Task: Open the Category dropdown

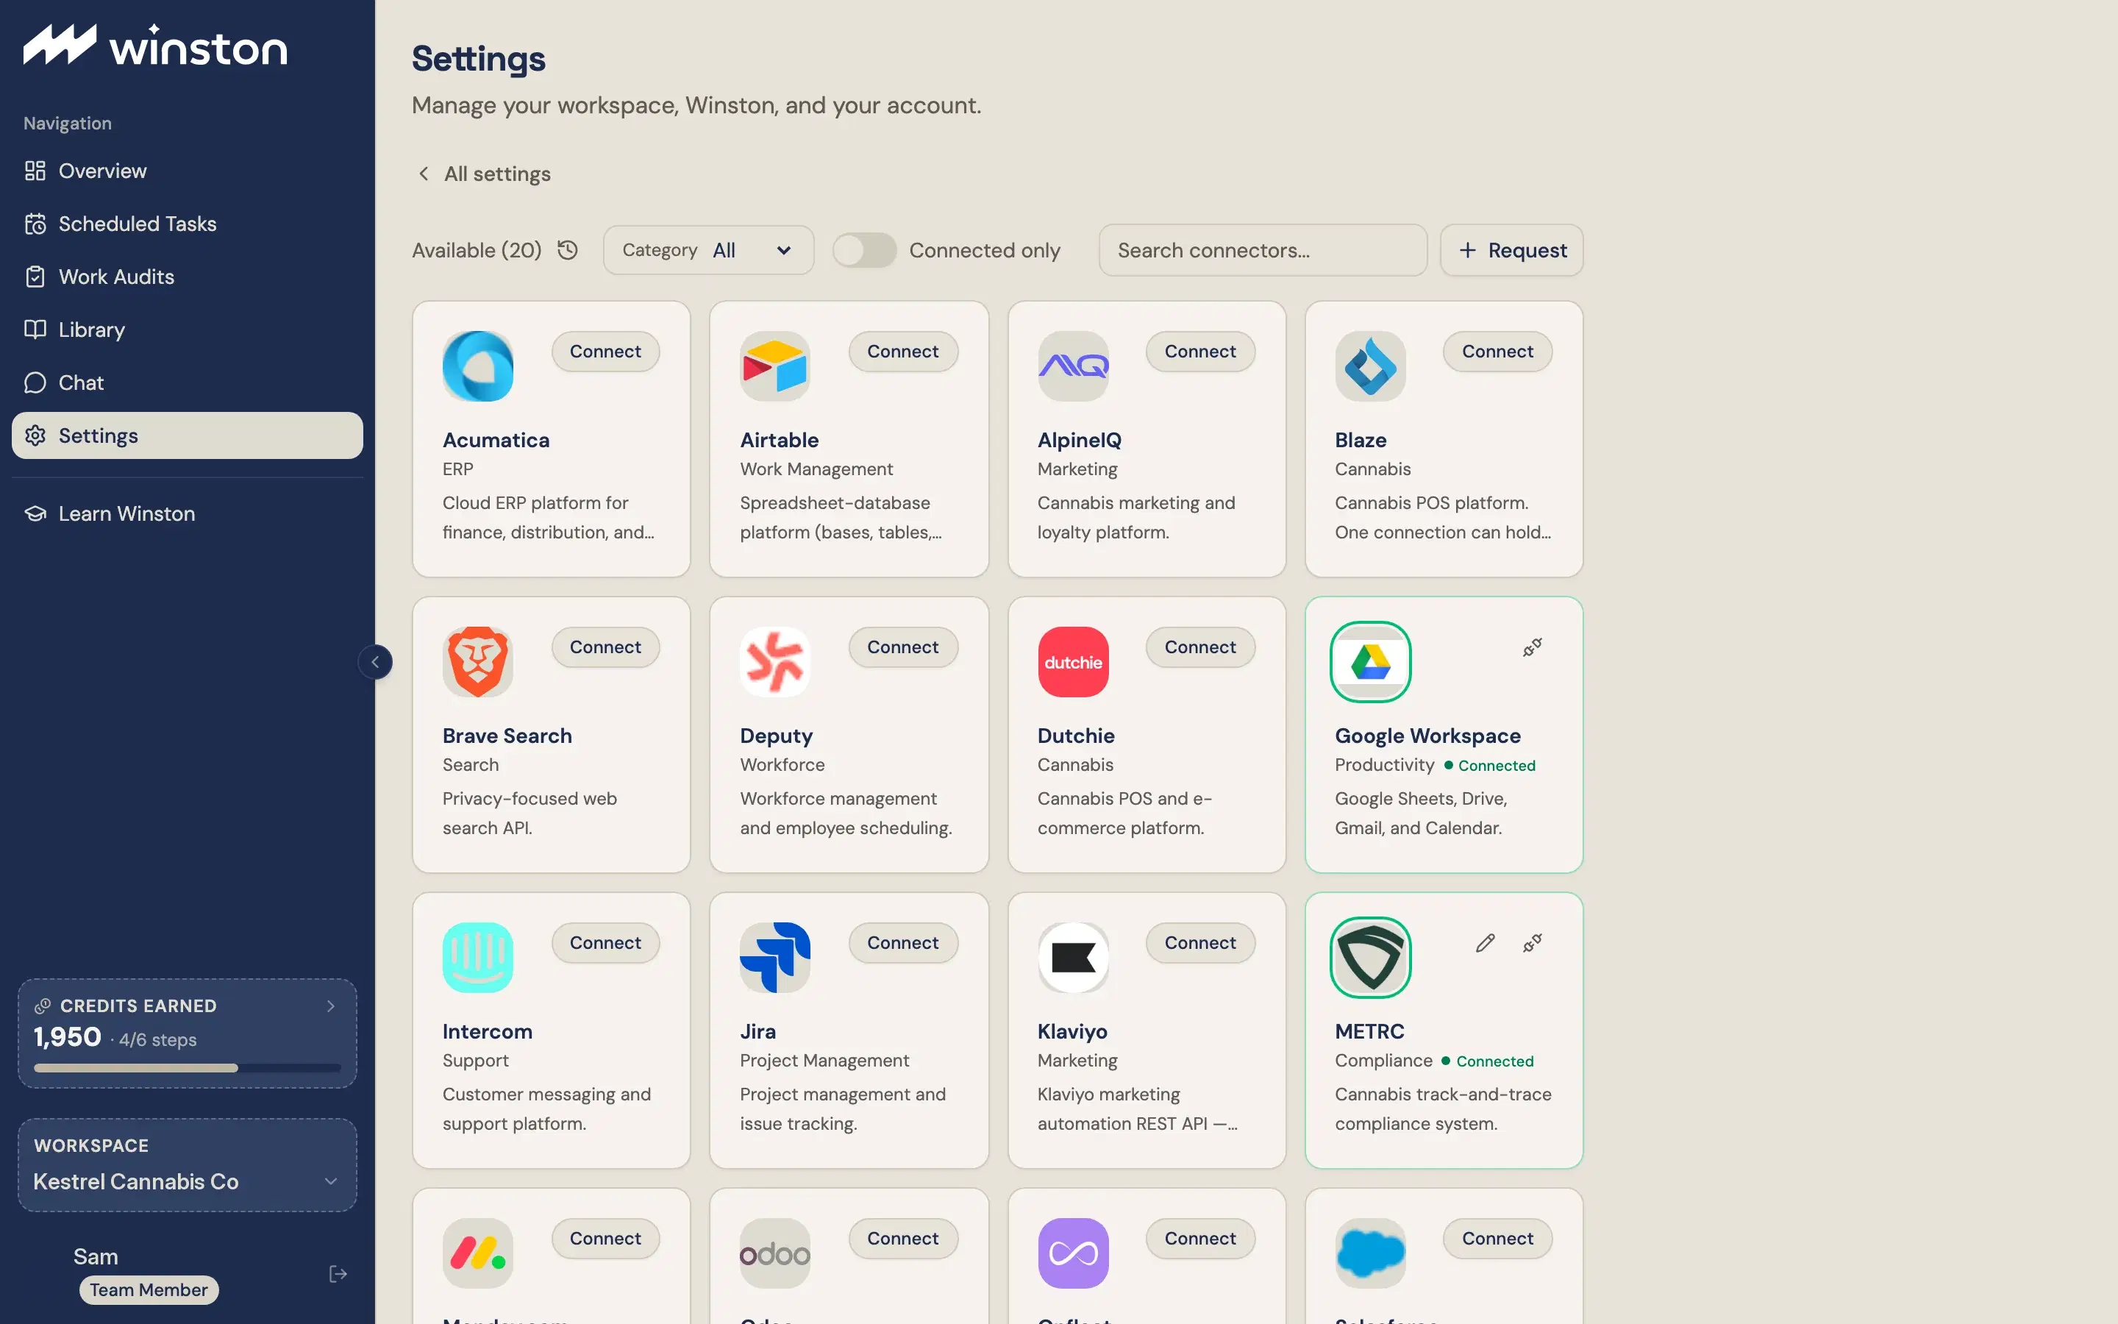Action: 708,250
